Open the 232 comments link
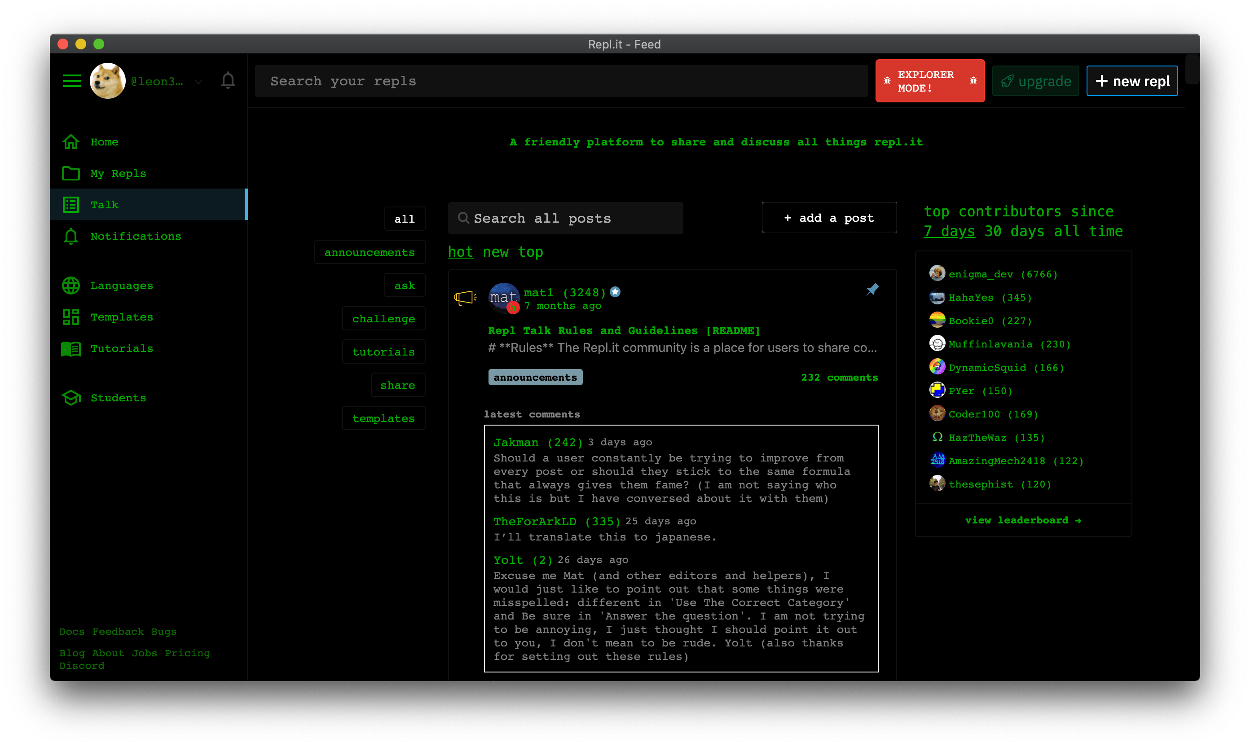 coord(839,377)
